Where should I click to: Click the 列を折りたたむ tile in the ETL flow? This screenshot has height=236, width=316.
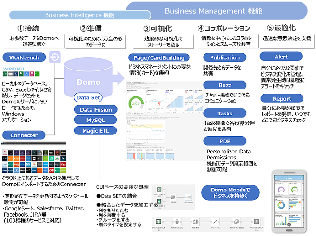(177, 222)
